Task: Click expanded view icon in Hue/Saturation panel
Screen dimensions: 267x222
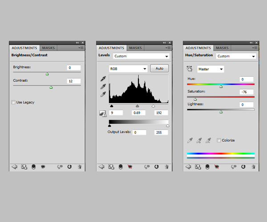Action: click(x=198, y=167)
